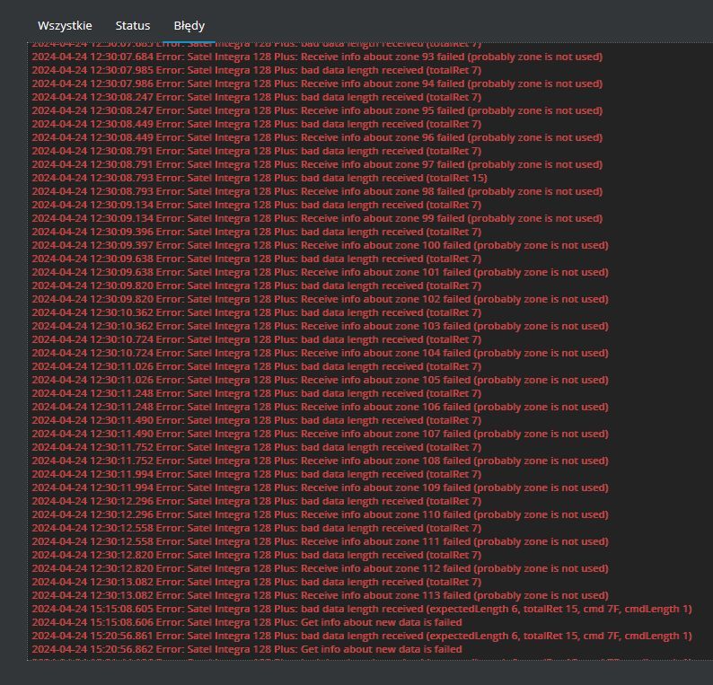This screenshot has height=685, width=713.
Task: Click the 15:20:56.861 expectedLength 6 error line
Action: point(362,636)
